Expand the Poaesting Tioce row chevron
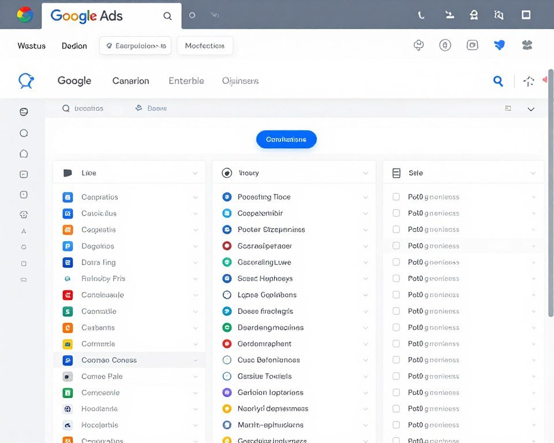Viewport: 554px width, 443px height. (x=366, y=197)
